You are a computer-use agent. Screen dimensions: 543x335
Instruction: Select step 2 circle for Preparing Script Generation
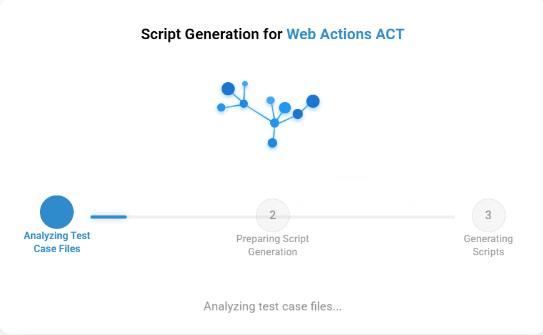coord(273,215)
